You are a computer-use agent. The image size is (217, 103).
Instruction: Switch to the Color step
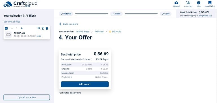click(166, 14)
